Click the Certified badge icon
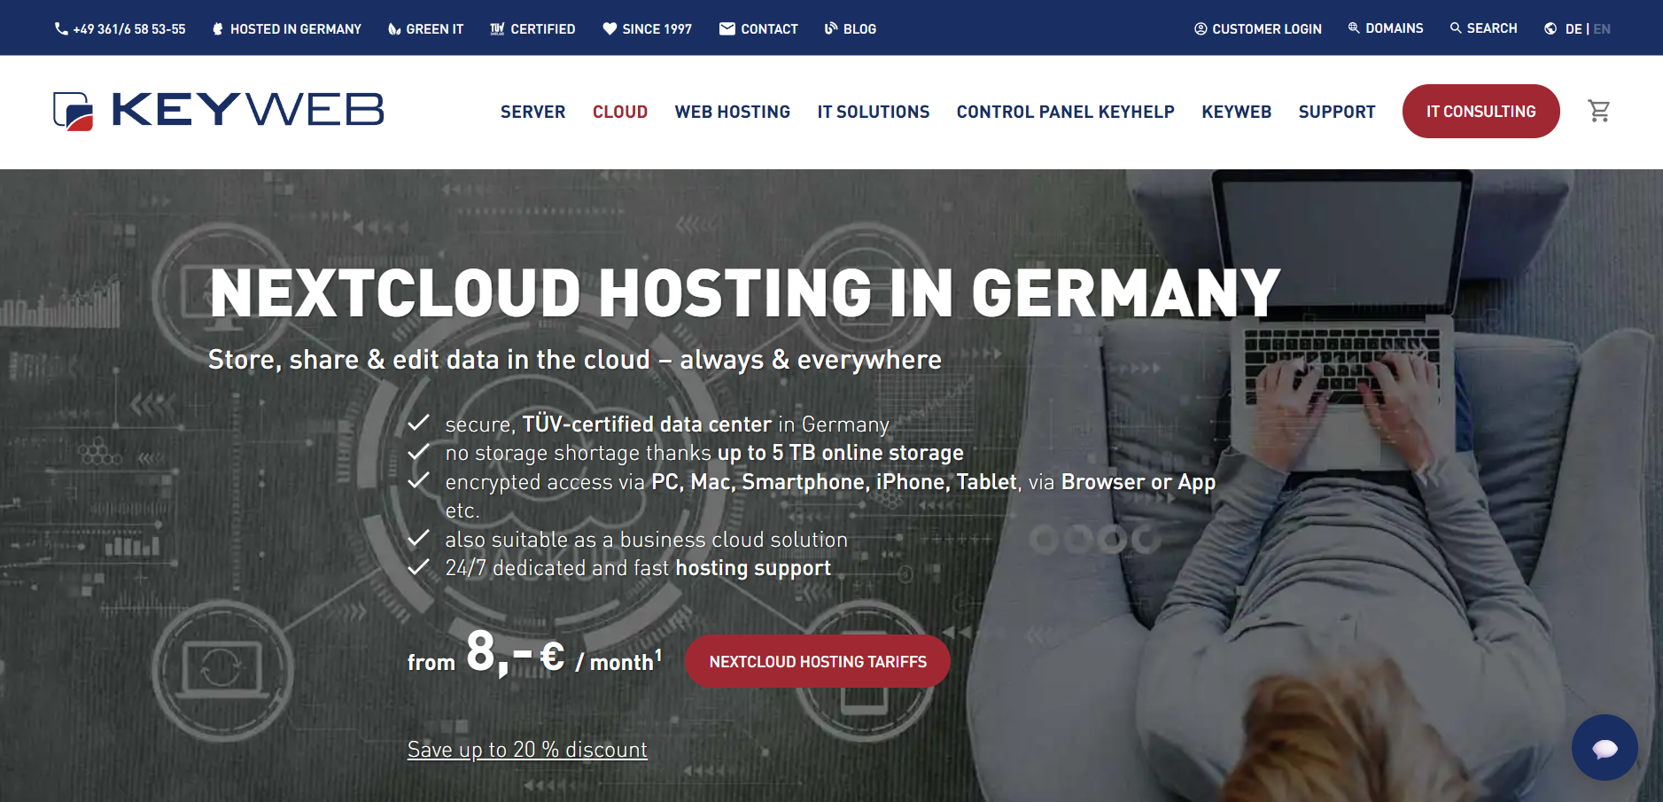The image size is (1663, 802). pyautogui.click(x=497, y=28)
